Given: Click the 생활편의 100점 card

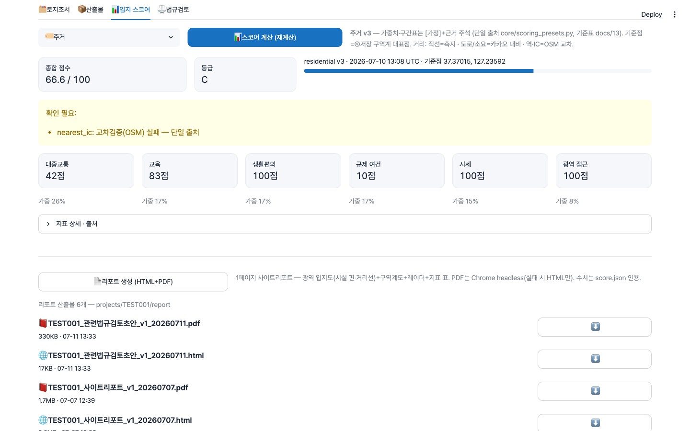Looking at the screenshot, I should click(293, 170).
